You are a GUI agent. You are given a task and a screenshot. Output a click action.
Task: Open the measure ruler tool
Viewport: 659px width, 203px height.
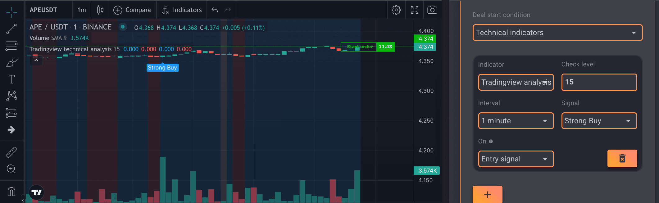point(11,152)
